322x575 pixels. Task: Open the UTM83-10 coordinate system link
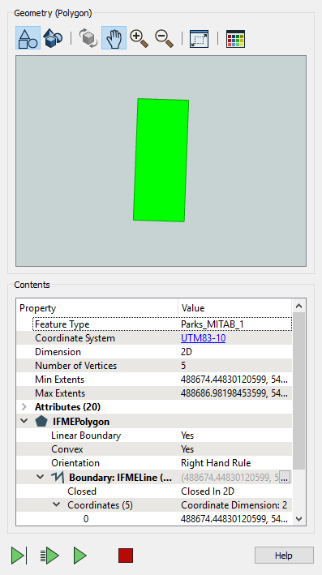pos(203,338)
